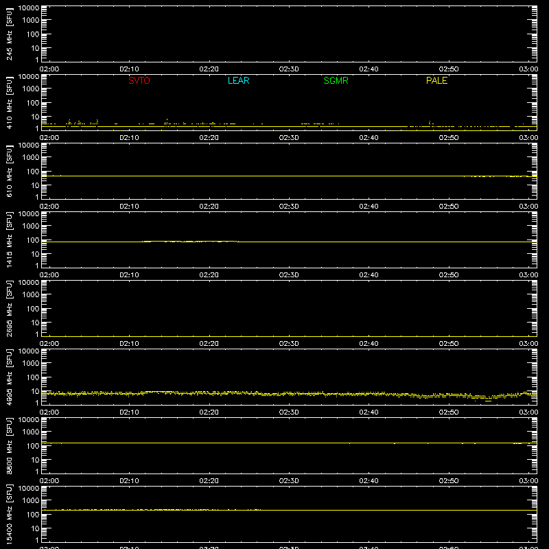The height and width of the screenshot is (549, 549).
Task: Click 02:40 tick under the 8800 MHz plot
Action: pyautogui.click(x=369, y=481)
